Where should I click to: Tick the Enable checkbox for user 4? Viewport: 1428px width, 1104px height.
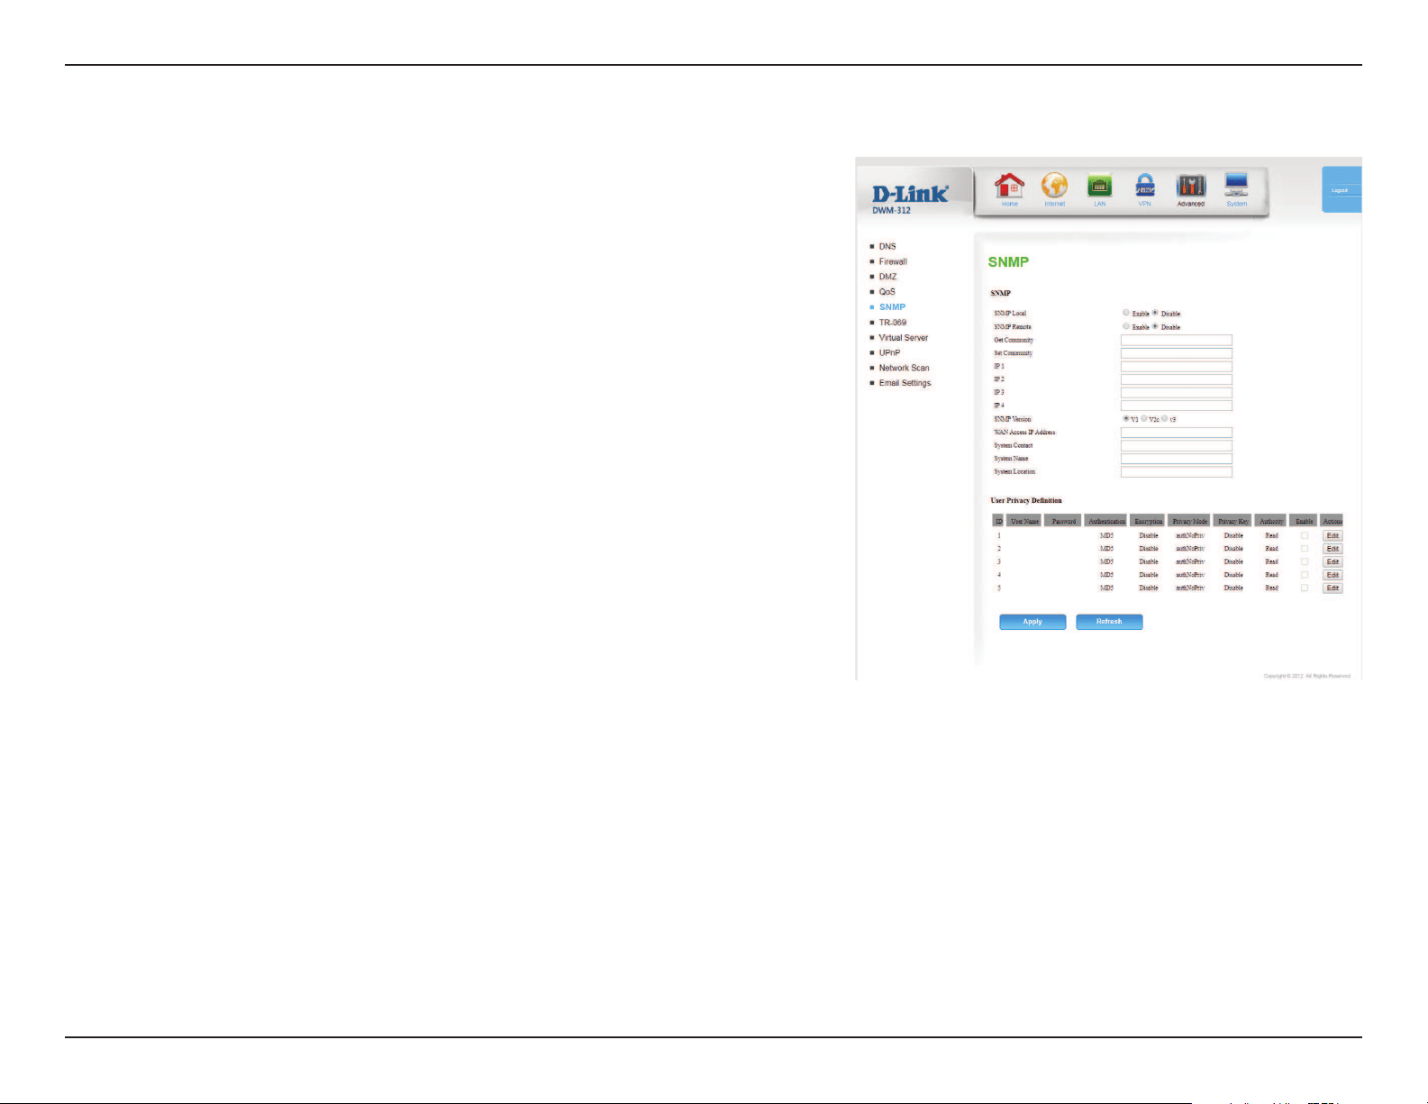[1304, 574]
